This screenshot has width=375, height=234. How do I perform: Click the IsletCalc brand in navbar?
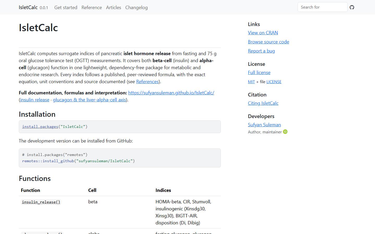coord(28,7)
